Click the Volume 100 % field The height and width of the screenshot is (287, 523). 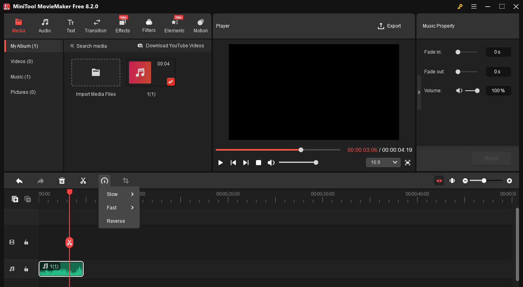[x=498, y=91]
